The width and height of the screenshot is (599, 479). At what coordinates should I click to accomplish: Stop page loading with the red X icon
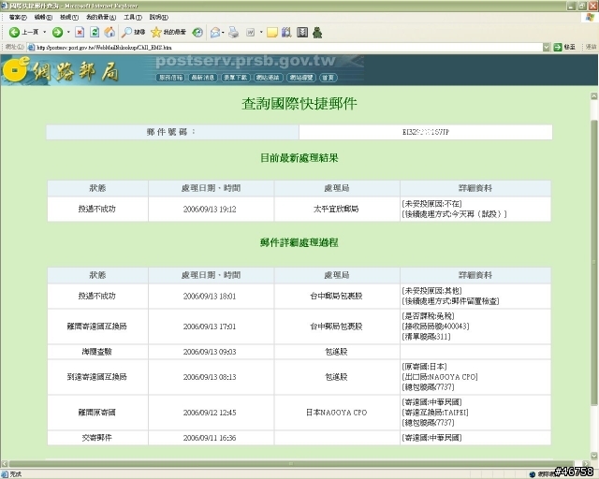click(80, 33)
